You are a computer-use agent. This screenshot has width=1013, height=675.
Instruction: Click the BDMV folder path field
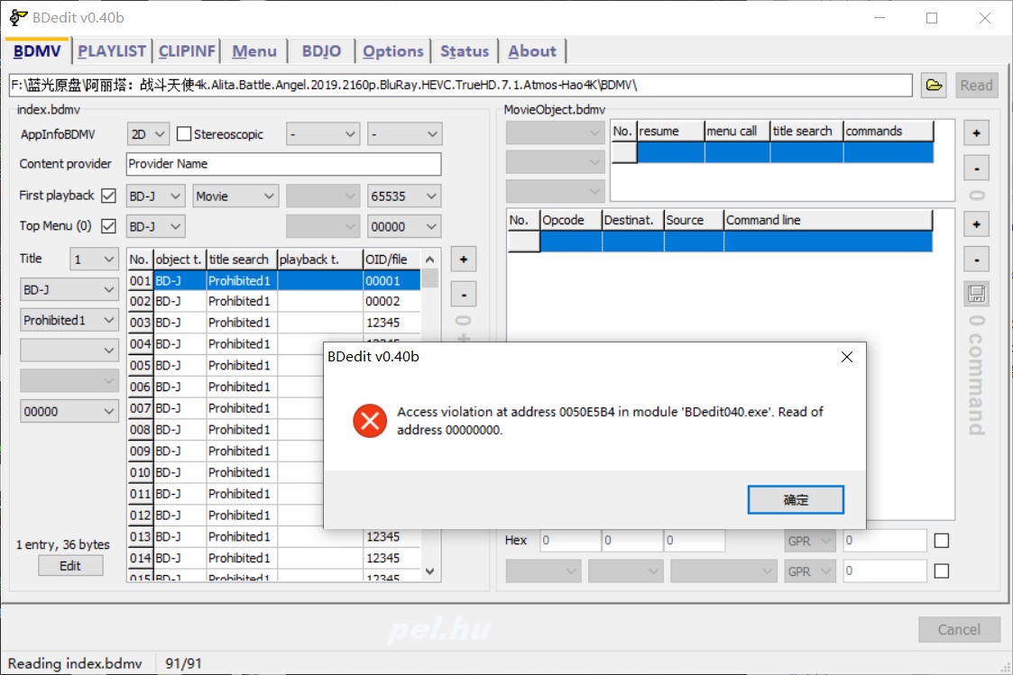coord(461,86)
